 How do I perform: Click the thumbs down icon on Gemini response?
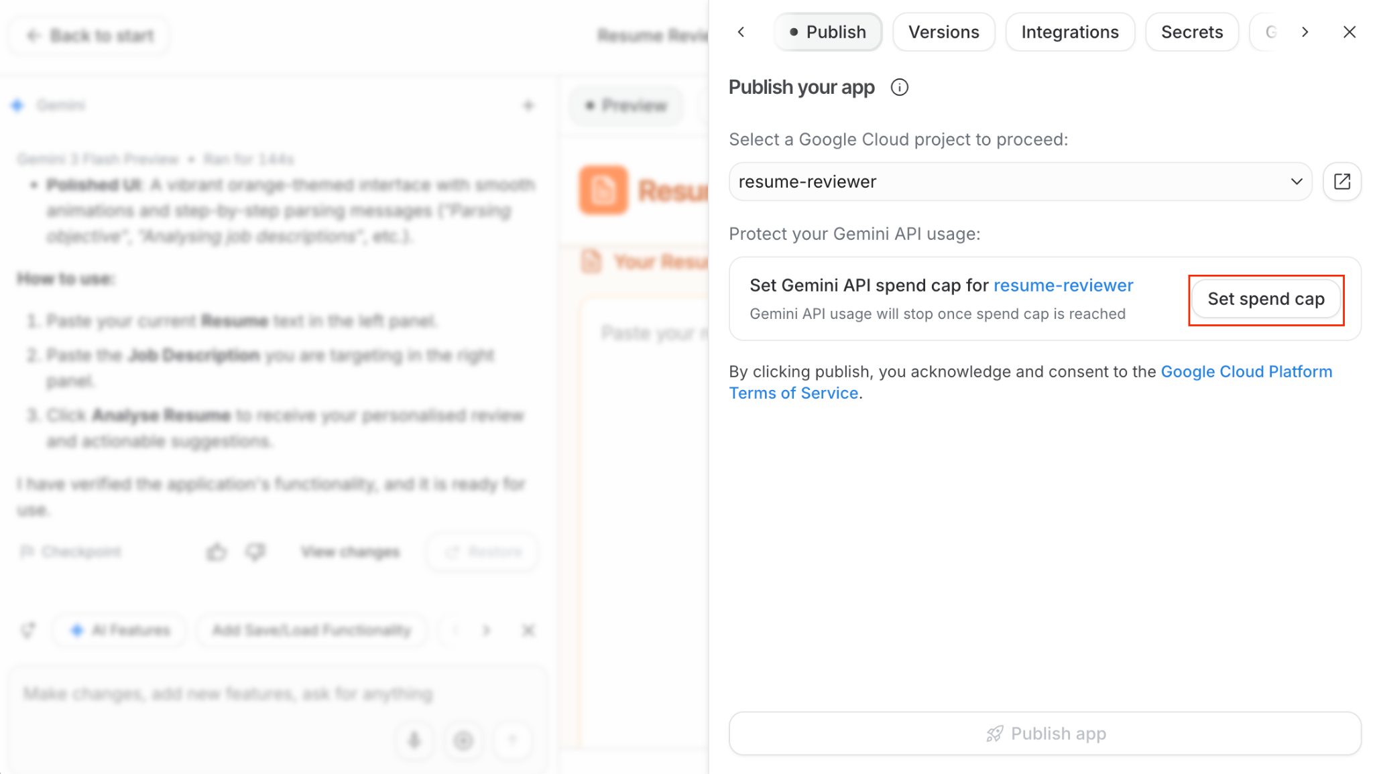coord(255,552)
